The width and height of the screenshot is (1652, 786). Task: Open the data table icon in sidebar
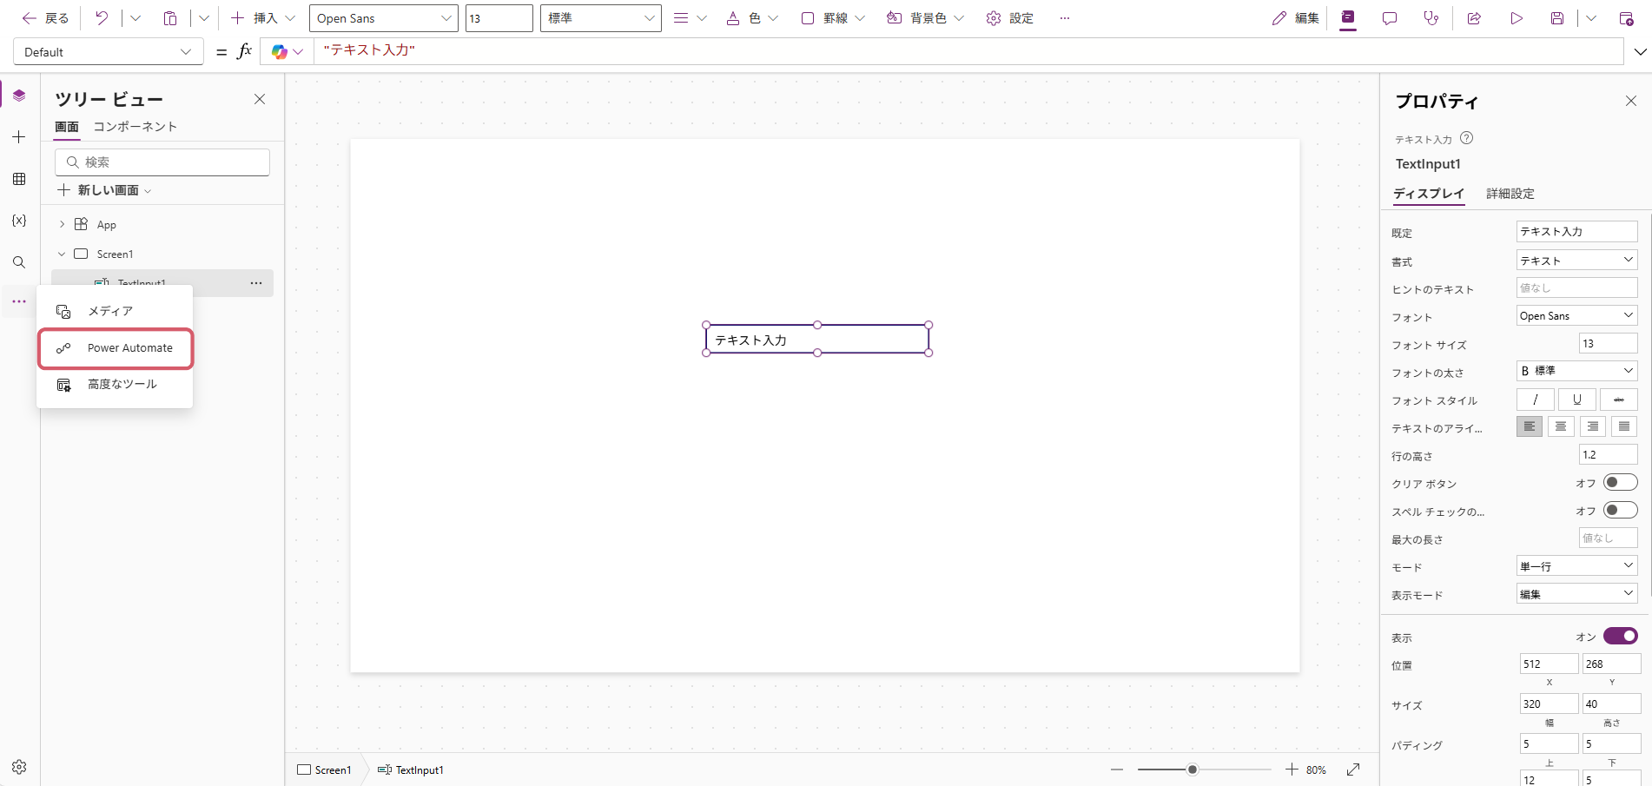19,179
